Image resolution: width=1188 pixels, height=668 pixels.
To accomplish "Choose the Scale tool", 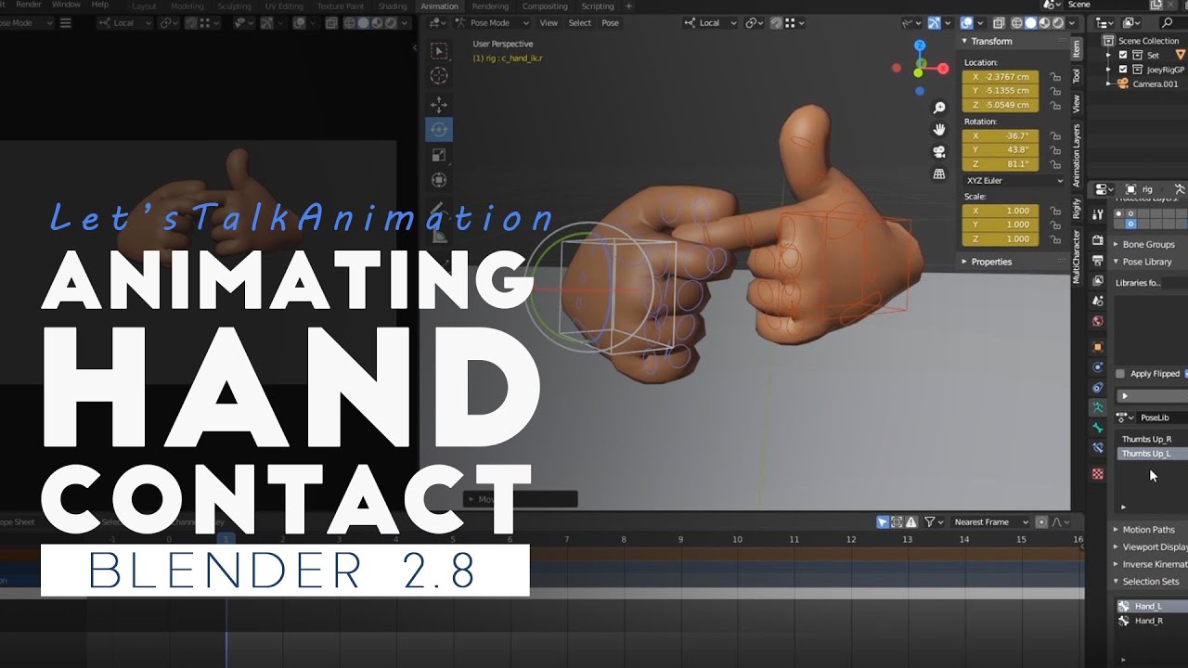I will click(x=439, y=155).
